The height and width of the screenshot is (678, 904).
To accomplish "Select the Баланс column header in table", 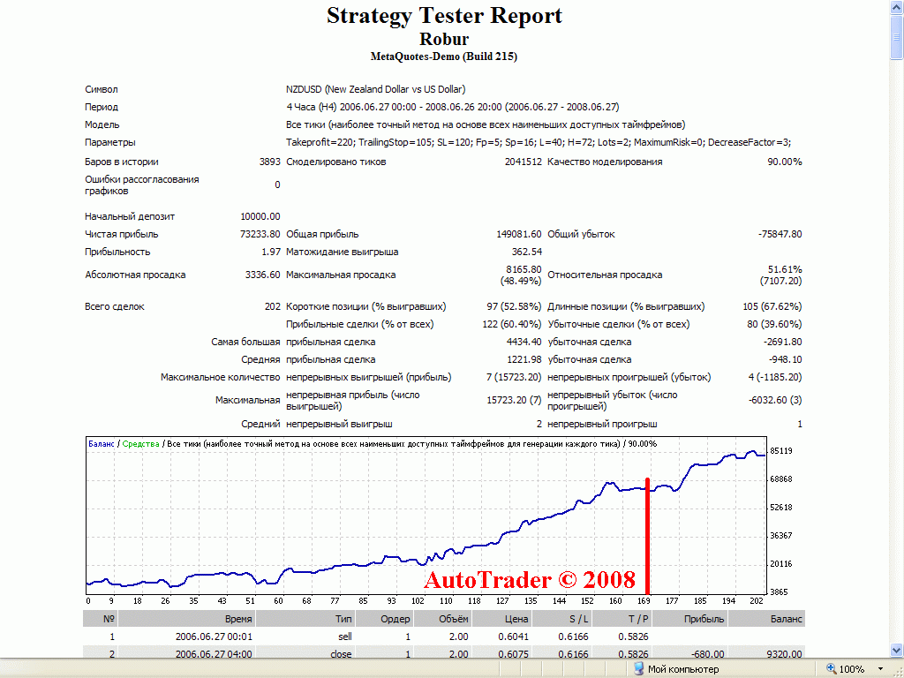I will pos(785,619).
